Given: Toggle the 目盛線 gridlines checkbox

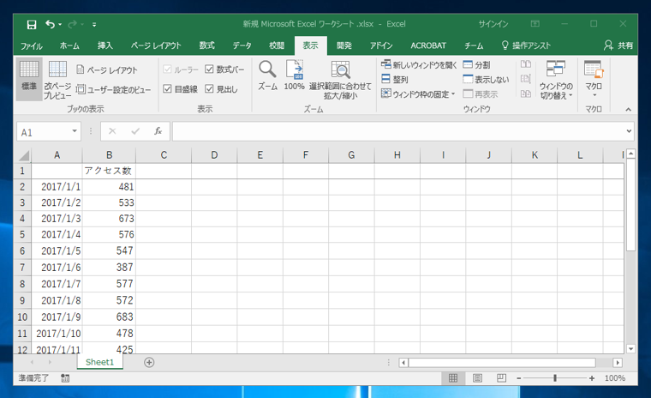Looking at the screenshot, I should coord(167,88).
